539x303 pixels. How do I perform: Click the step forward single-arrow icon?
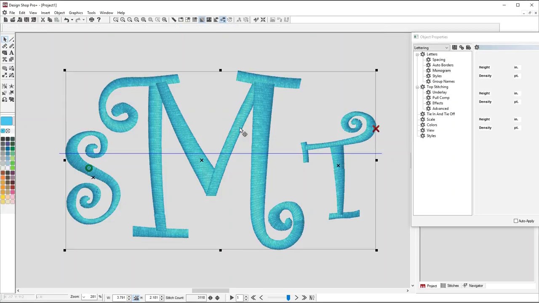pos(296,298)
